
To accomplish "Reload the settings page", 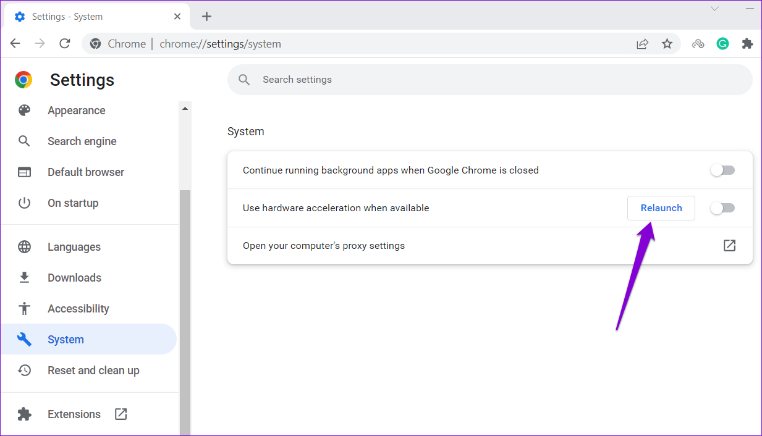I will 64,43.
